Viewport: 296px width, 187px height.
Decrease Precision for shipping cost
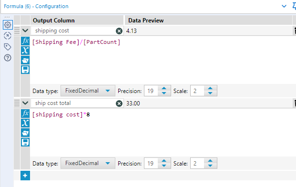point(164,93)
